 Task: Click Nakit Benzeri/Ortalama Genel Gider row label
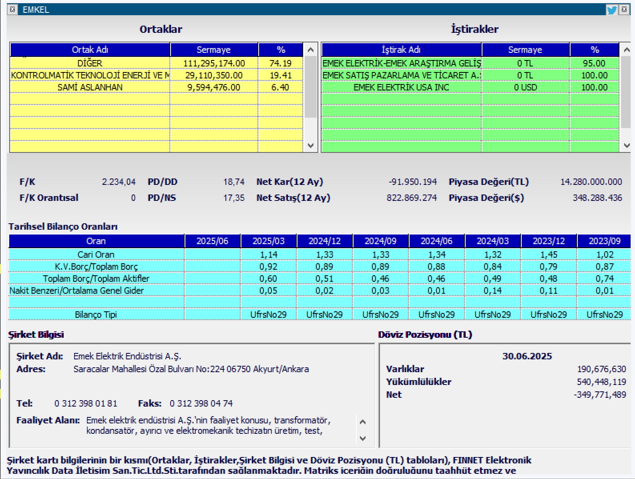96,291
